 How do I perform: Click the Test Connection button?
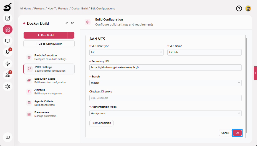pyautogui.click(x=101, y=123)
